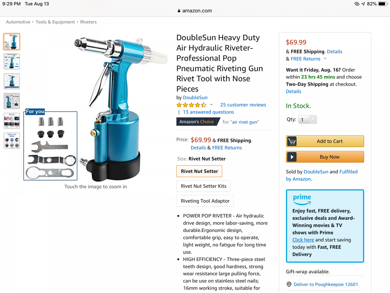Open the Qty quantity dropdown
Screen dimensions: 390x293
(x=307, y=120)
